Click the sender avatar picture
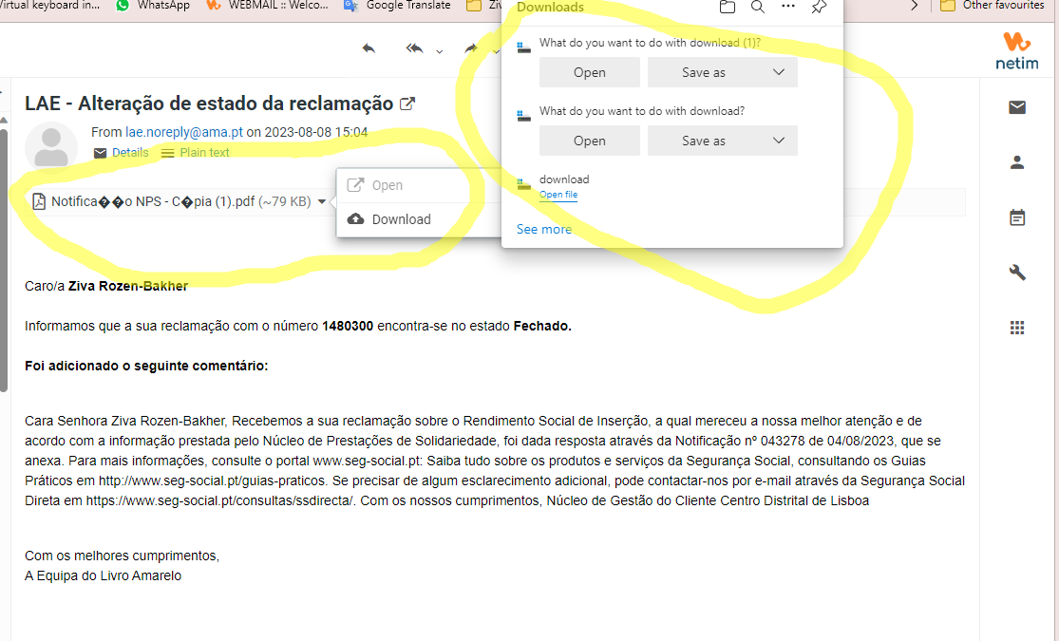The width and height of the screenshot is (1059, 641). (x=51, y=148)
